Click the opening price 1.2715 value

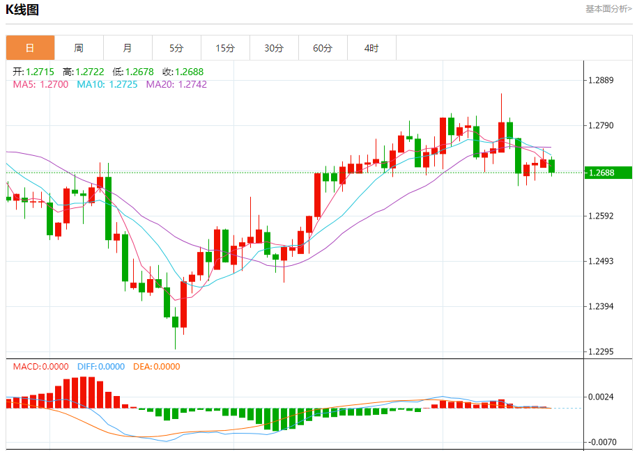(40, 72)
